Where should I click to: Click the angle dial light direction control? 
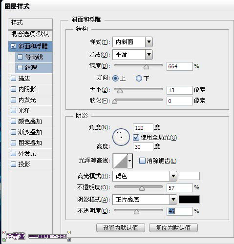tap(121, 137)
